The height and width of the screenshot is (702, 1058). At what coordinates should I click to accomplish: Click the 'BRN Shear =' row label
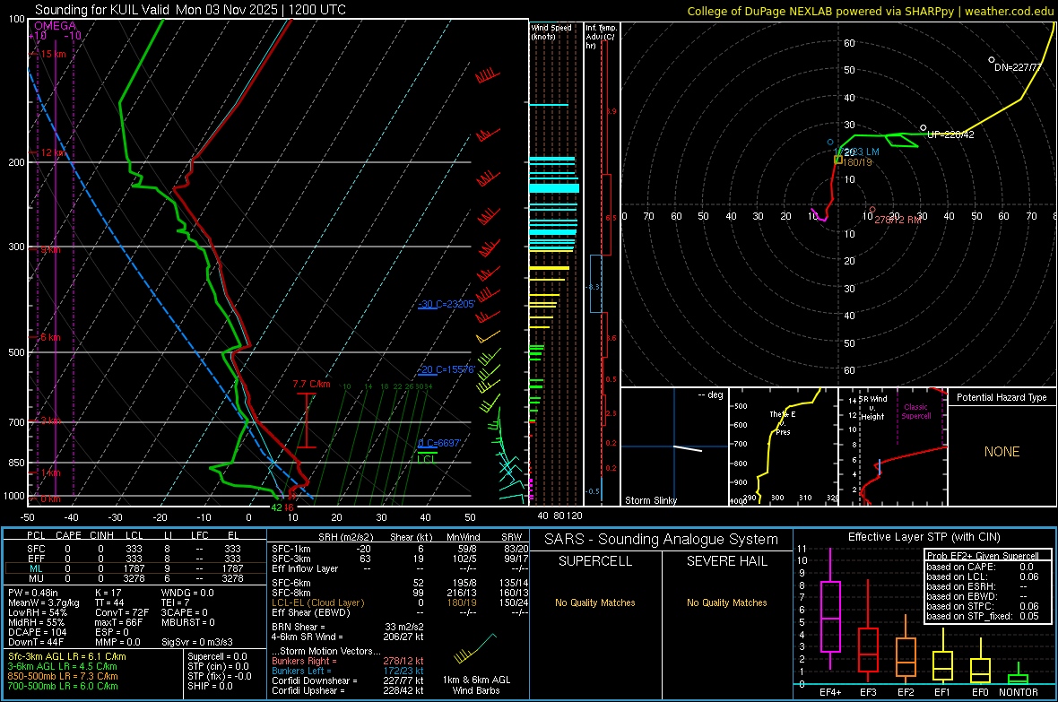[299, 627]
